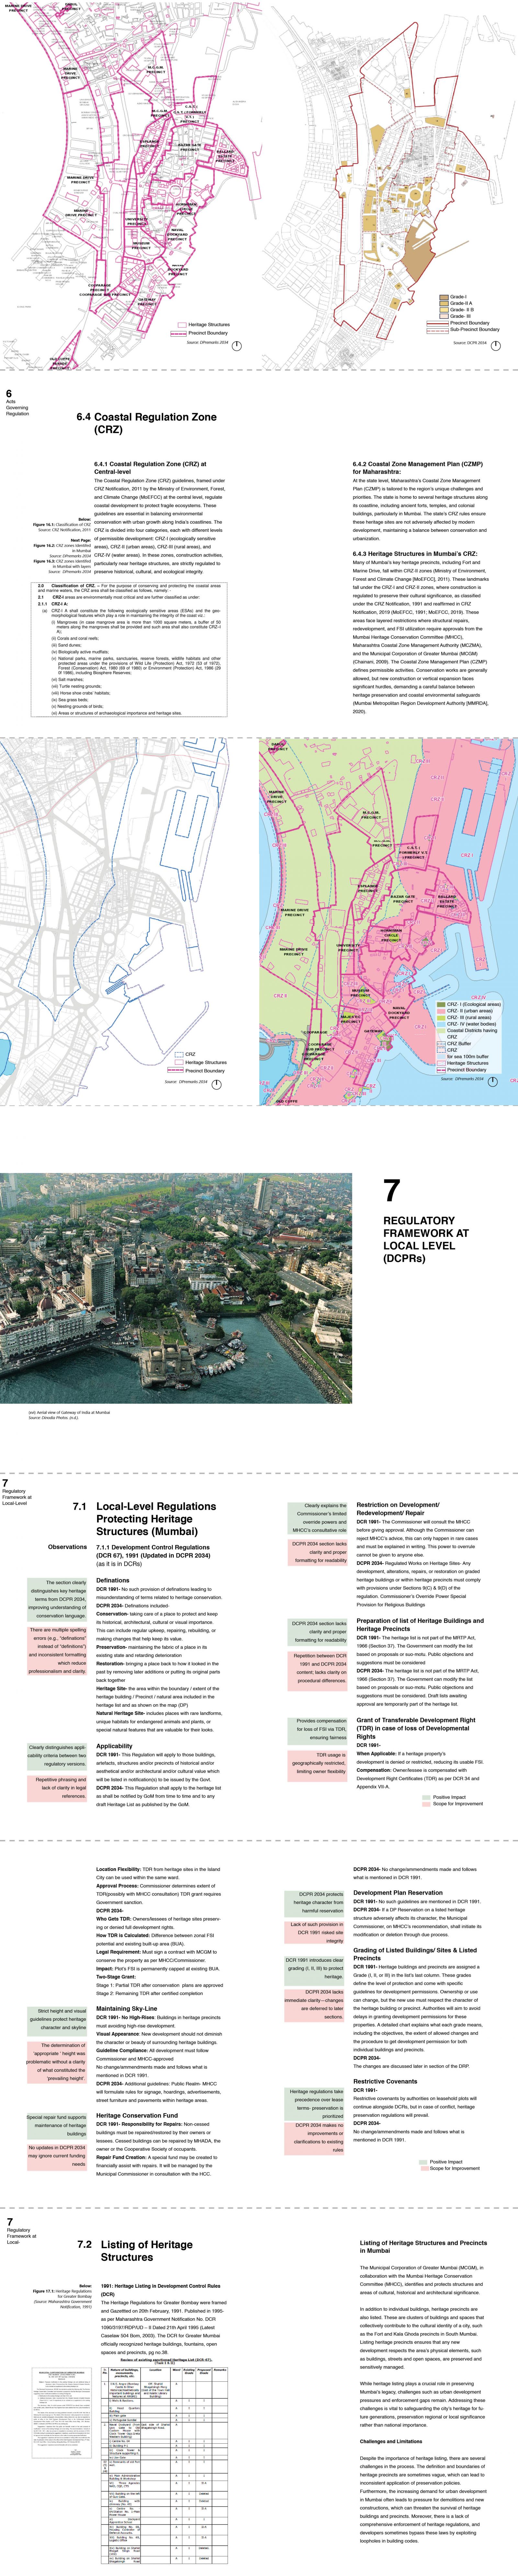Click the 'Definitions' subheading
This screenshot has height=2576, width=518.
pos(113,1581)
